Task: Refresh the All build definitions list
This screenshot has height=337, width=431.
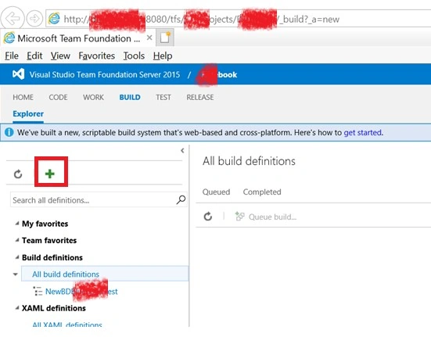Action: click(208, 217)
